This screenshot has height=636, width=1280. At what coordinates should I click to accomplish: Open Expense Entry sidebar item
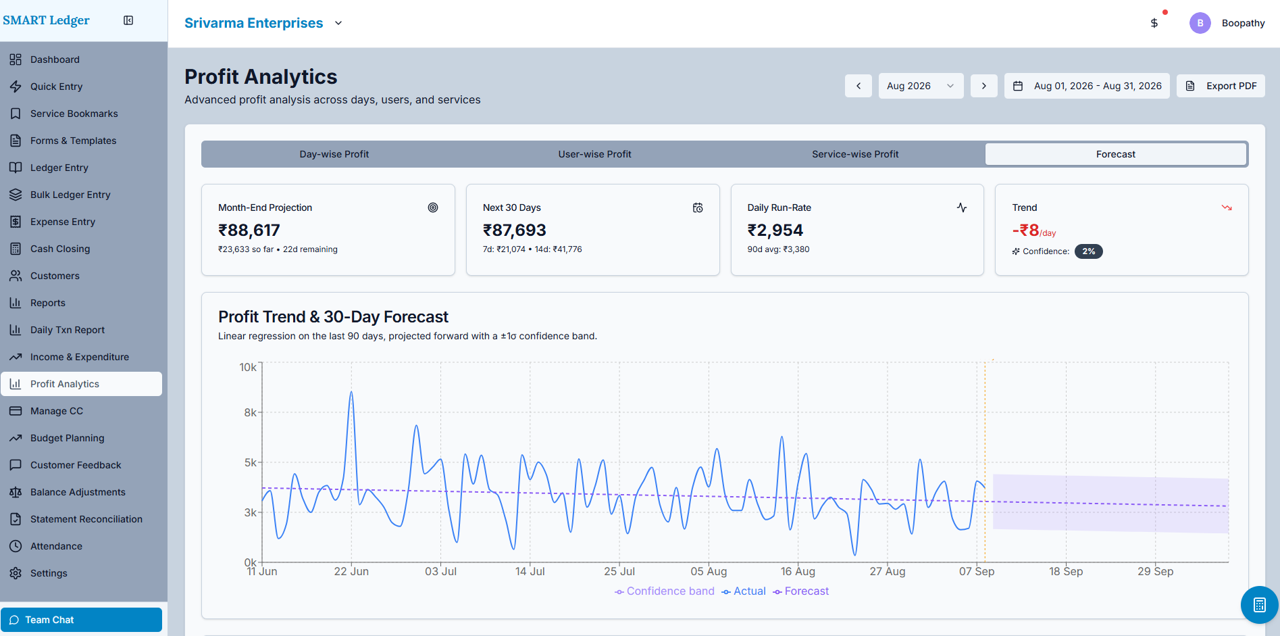[x=82, y=222]
